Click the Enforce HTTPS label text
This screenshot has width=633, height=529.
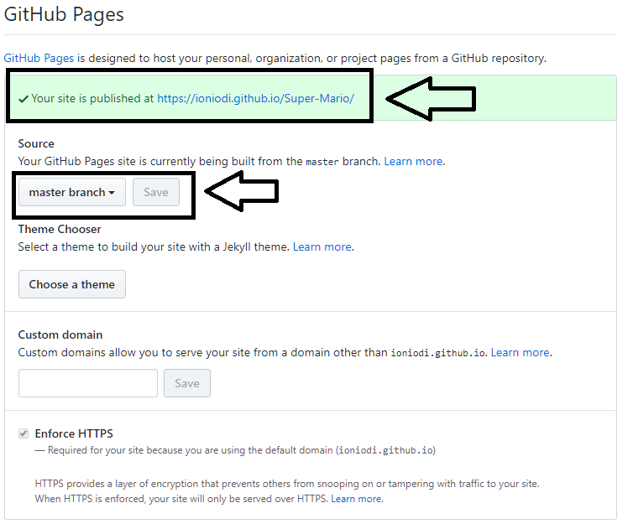point(74,433)
